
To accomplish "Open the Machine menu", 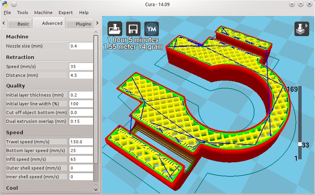I will tap(43, 13).
